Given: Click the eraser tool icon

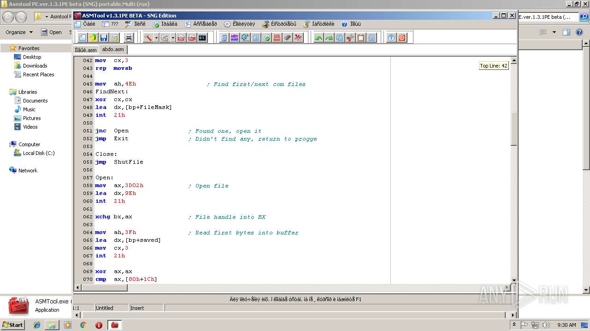Looking at the screenshot, I should [288, 38].
